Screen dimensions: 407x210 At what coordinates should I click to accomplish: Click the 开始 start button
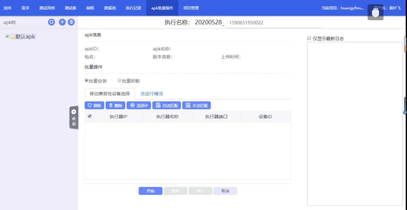150,191
